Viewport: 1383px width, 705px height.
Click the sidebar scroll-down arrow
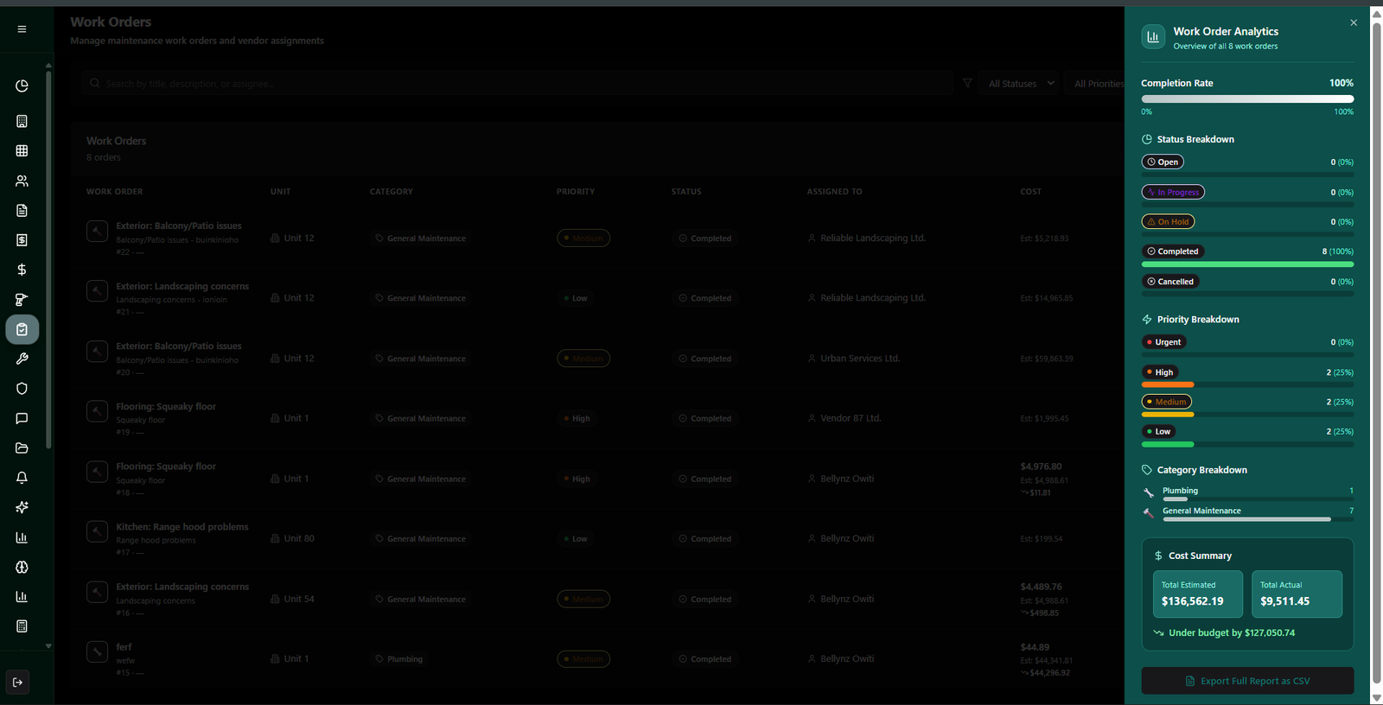pyautogui.click(x=48, y=646)
